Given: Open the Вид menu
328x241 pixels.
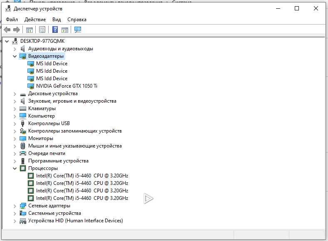Looking at the screenshot, I should 57,20.
